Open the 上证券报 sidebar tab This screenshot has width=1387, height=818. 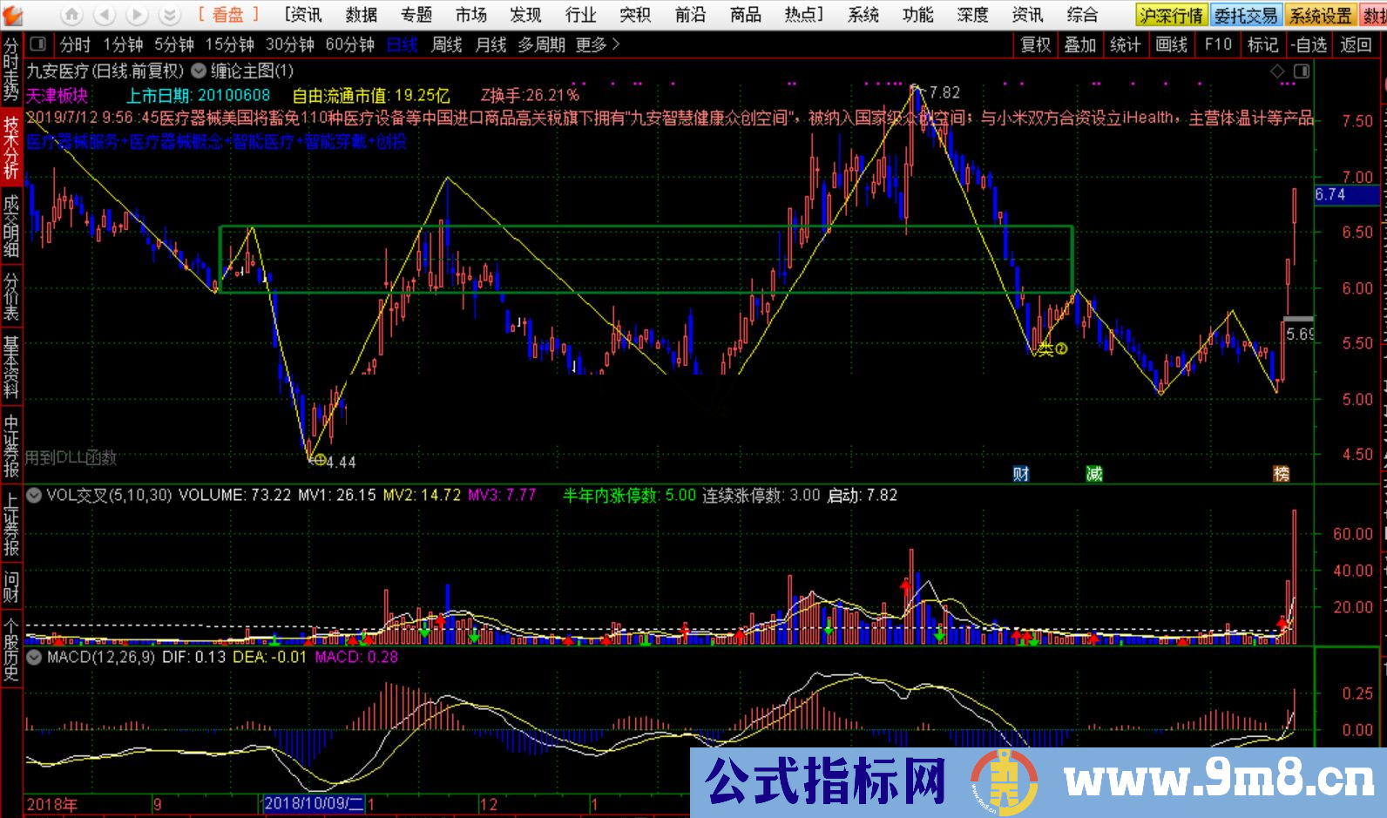point(10,524)
